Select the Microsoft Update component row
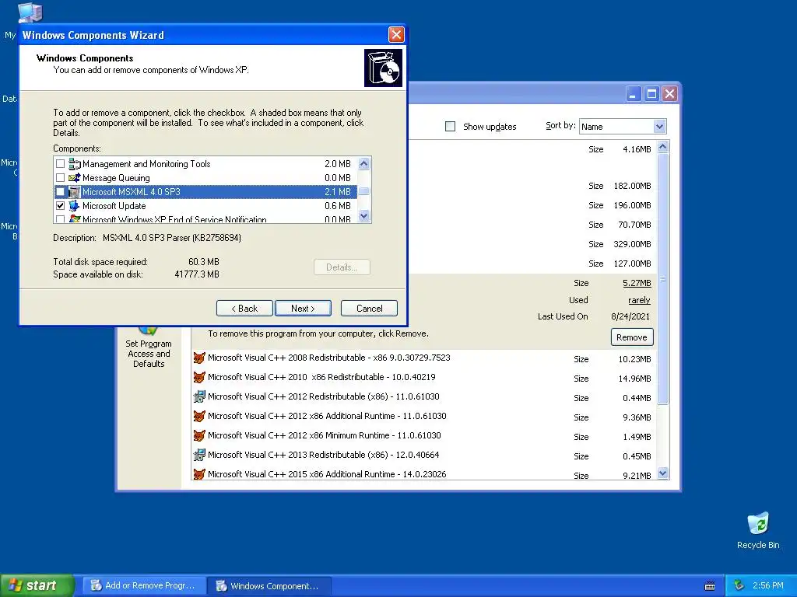This screenshot has height=597, width=797. point(205,205)
